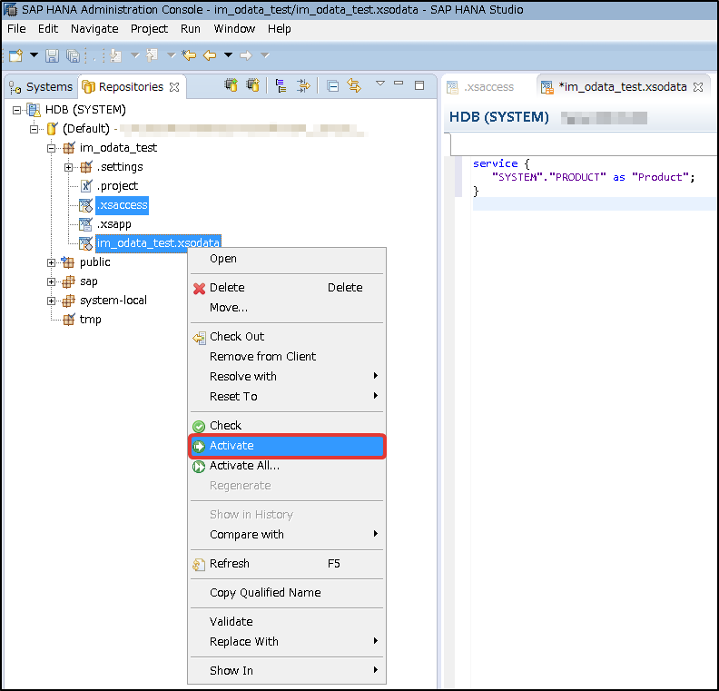Click the Next Annotation toolbar icon
The height and width of the screenshot is (691, 719).
(x=115, y=55)
